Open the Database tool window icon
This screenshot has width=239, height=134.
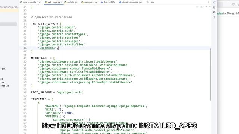pyautogui.click(x=214, y=7)
